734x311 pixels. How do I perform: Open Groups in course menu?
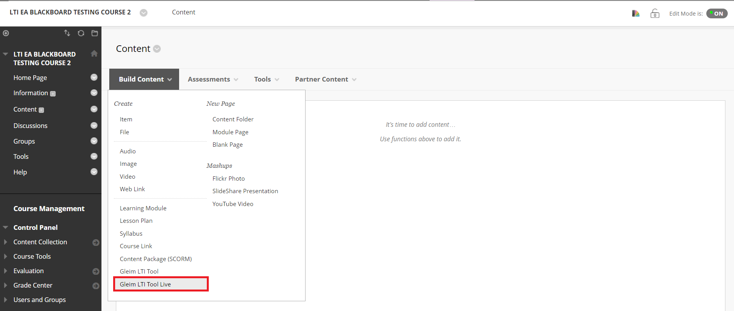click(24, 141)
